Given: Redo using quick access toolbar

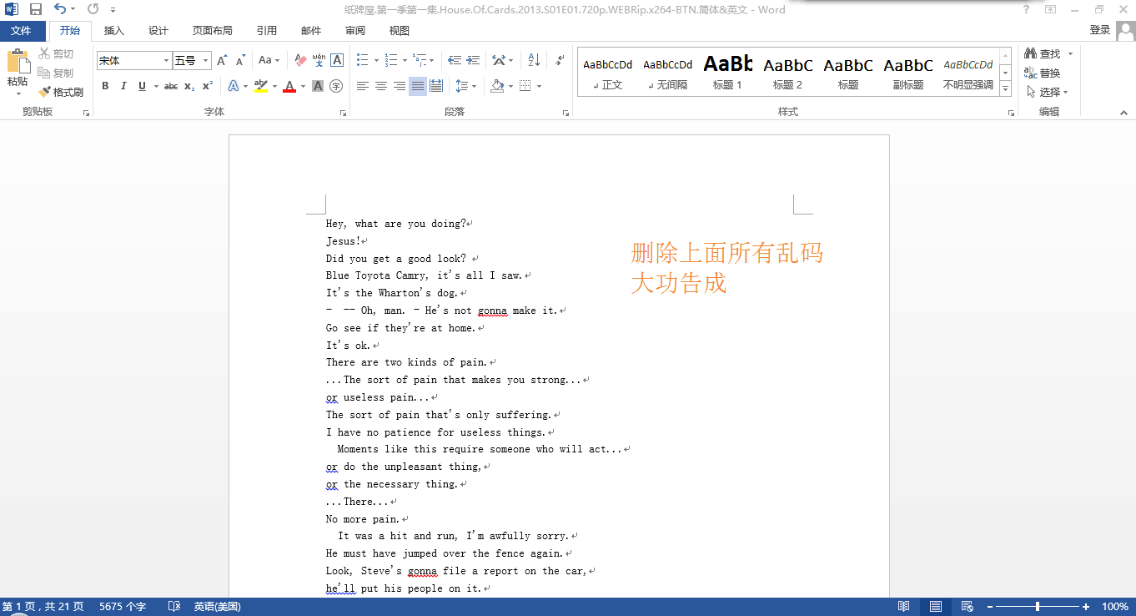Looking at the screenshot, I should pyautogui.click(x=92, y=9).
